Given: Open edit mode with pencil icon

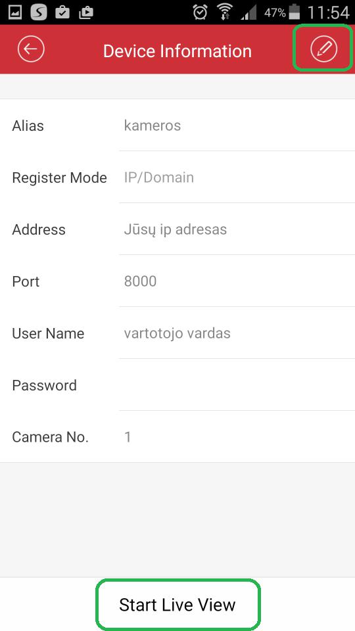Looking at the screenshot, I should pos(323,49).
